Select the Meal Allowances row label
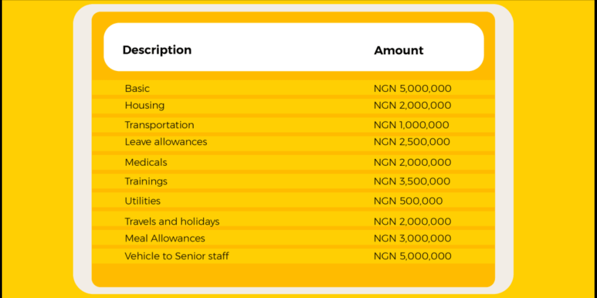This screenshot has height=298, width=597. pos(165,238)
